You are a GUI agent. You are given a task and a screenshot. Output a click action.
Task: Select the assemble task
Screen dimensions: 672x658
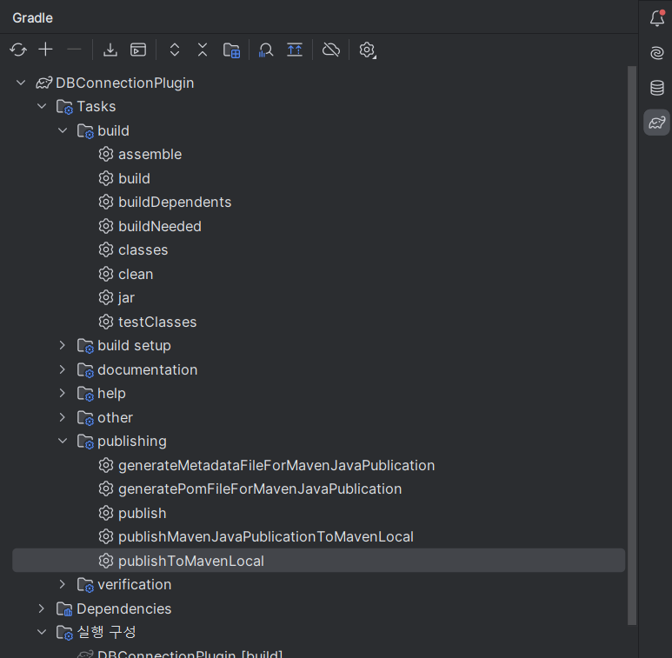[150, 154]
